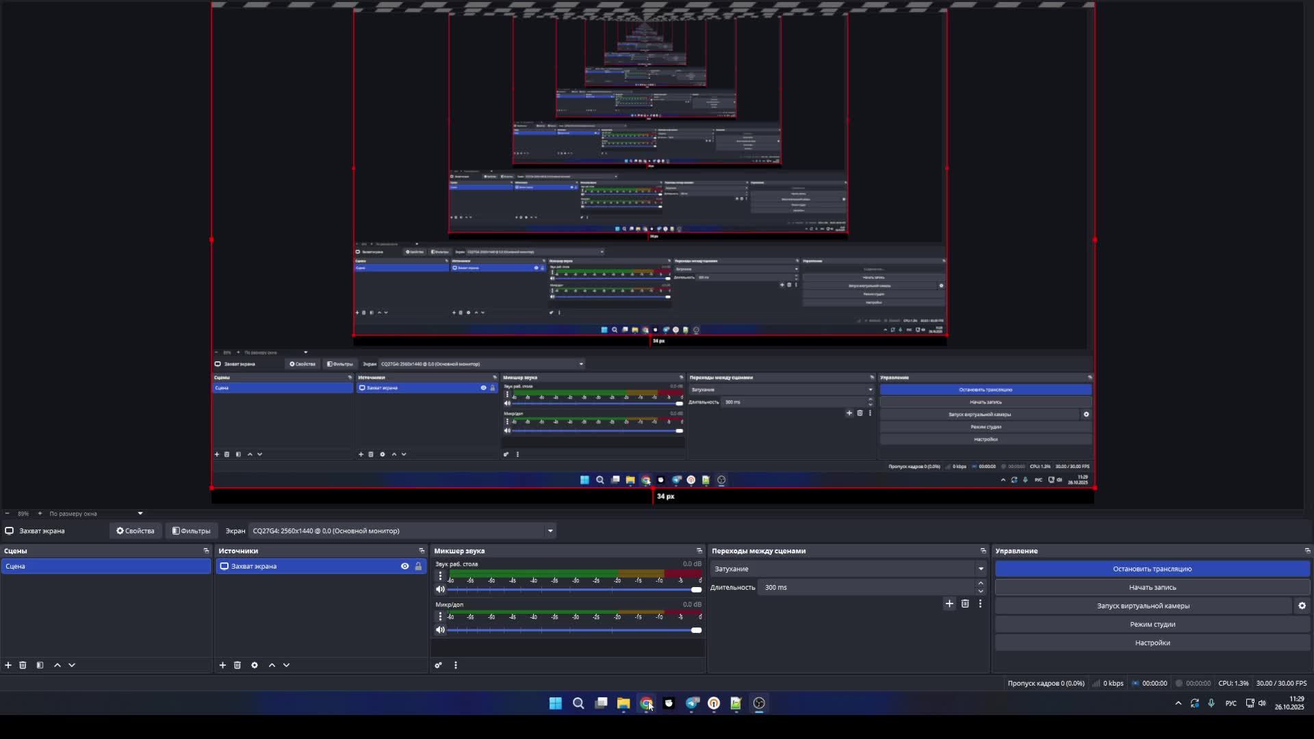This screenshot has height=739, width=1314.
Task: Expand the preview scaling dropdown По размеру окна
Action: [x=96, y=514]
